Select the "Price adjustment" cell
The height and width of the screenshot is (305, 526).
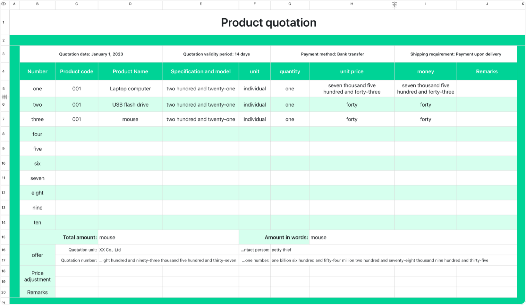point(38,276)
